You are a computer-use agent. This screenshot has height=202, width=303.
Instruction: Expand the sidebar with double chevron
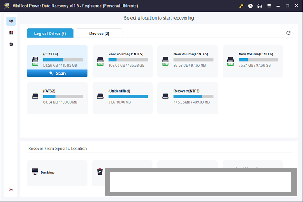[x=11, y=189]
